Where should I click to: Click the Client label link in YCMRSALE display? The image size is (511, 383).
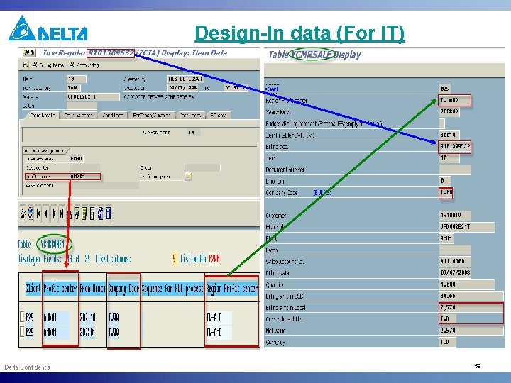click(272, 89)
